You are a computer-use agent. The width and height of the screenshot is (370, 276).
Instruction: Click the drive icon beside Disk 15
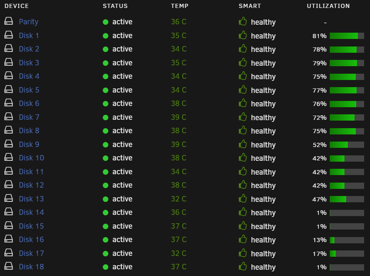pyautogui.click(x=9, y=225)
